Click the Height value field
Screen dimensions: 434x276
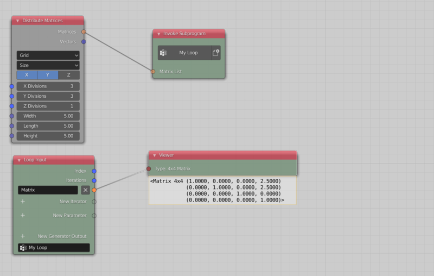point(48,136)
